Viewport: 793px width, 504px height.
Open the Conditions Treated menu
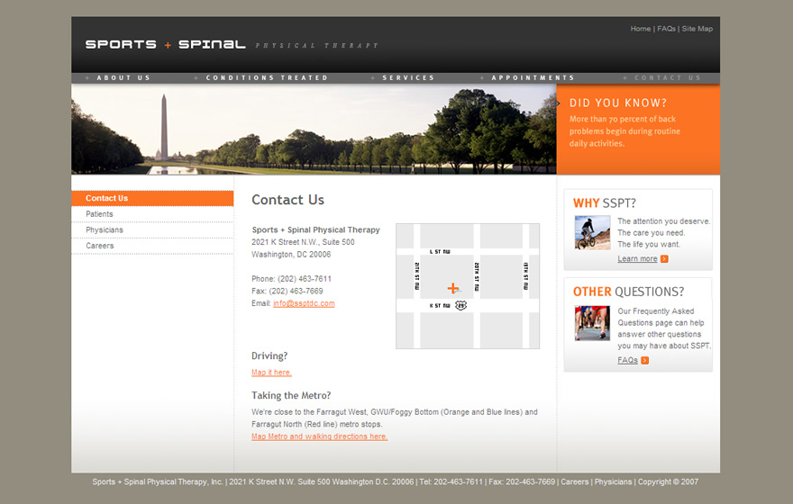(x=267, y=77)
